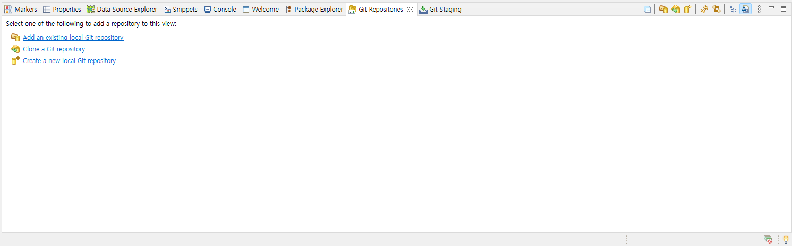The width and height of the screenshot is (792, 246).
Task: Open the Console tab
Action: [220, 10]
